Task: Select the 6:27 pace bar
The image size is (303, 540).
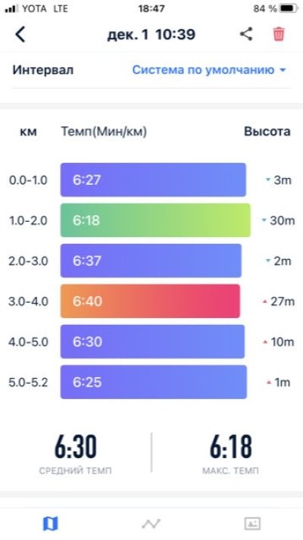Action: click(x=153, y=179)
